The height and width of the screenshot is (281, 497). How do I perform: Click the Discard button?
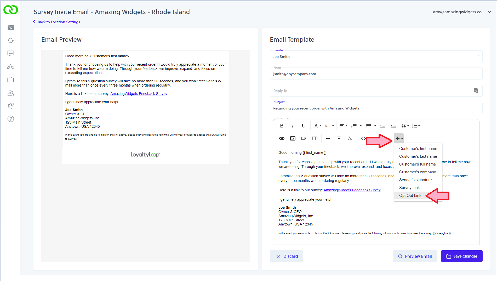pyautogui.click(x=286, y=256)
